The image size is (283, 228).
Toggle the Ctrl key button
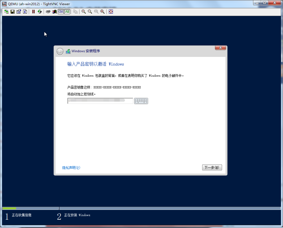click(x=61, y=12)
